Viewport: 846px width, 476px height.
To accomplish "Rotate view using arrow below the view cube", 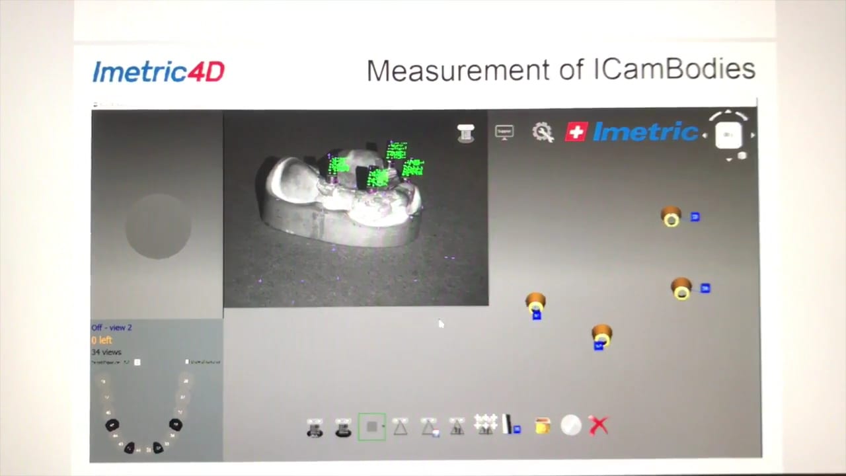I will coord(728,159).
